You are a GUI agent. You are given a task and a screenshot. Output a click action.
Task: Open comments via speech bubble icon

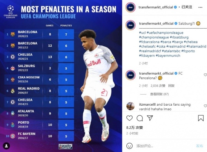(x=140, y=118)
